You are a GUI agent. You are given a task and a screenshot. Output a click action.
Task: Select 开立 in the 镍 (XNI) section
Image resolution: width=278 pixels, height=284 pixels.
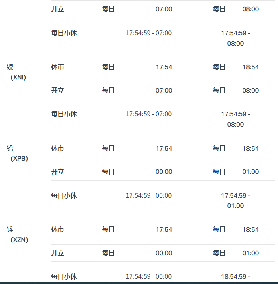[57, 91]
